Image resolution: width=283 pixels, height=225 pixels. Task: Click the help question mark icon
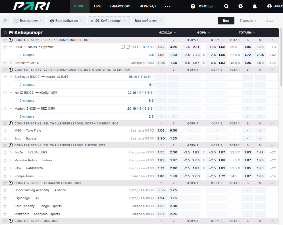[x=193, y=6]
